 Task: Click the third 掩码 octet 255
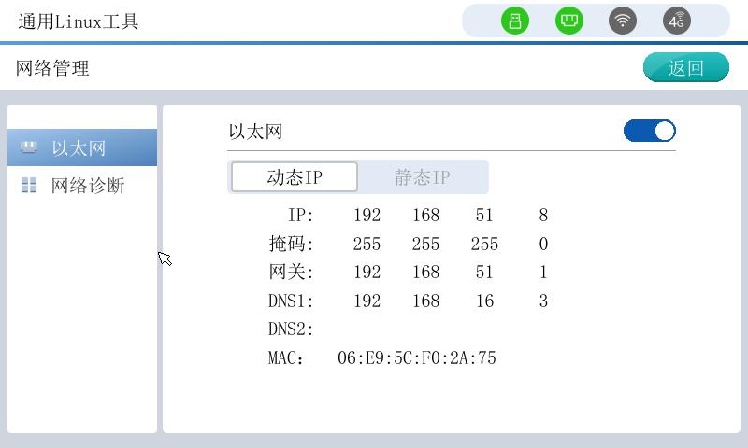484,245
